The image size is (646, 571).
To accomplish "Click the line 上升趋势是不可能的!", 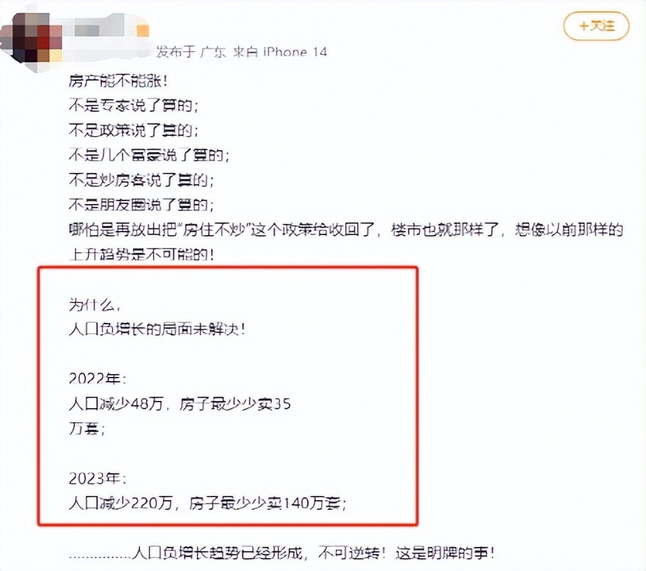I will (x=142, y=254).
